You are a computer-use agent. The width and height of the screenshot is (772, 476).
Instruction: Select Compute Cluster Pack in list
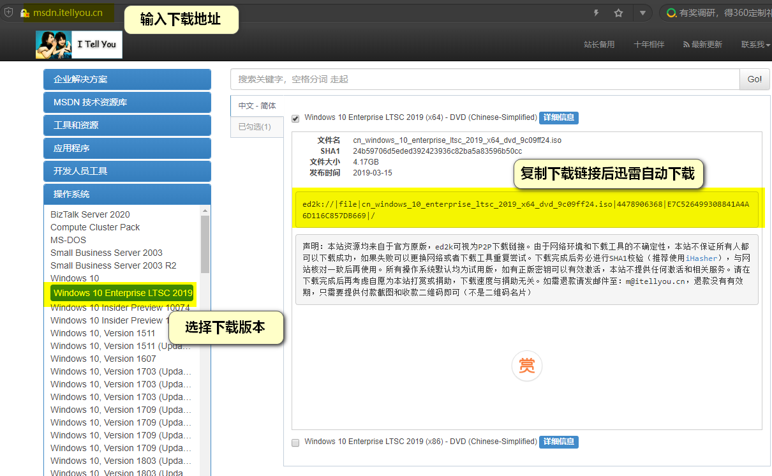coord(95,227)
